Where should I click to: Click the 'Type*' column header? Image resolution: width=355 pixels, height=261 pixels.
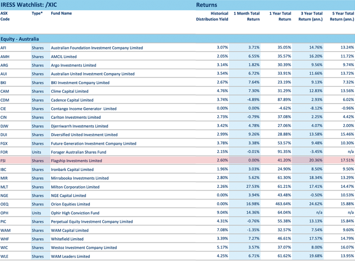coord(37,13)
